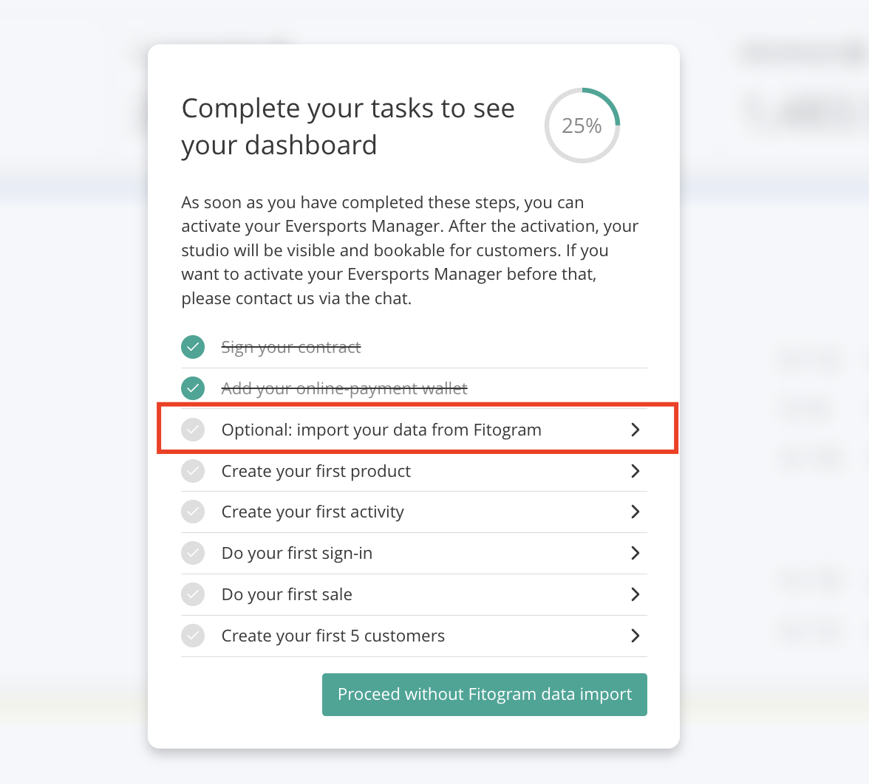Open the first sign-in arrow
869x784 pixels.
[x=635, y=553]
